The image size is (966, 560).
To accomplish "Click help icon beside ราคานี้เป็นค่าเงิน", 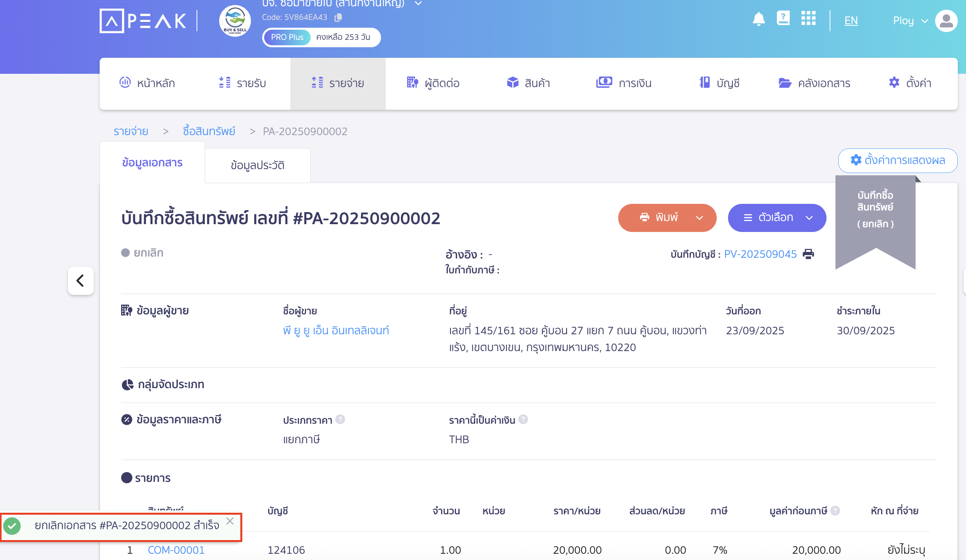I will click(523, 419).
